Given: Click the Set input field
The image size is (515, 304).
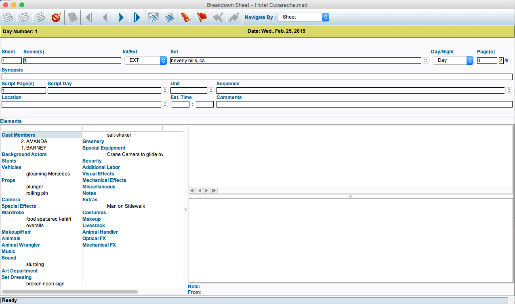Looking at the screenshot, I should pos(283,60).
